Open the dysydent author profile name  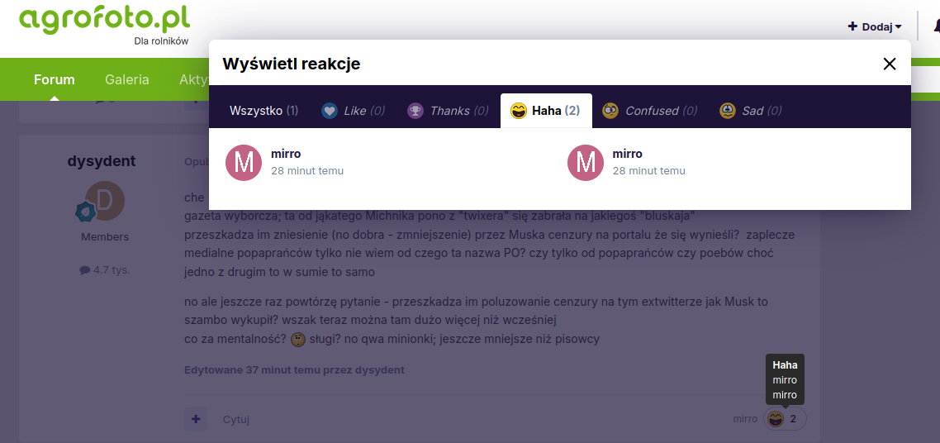click(x=102, y=160)
